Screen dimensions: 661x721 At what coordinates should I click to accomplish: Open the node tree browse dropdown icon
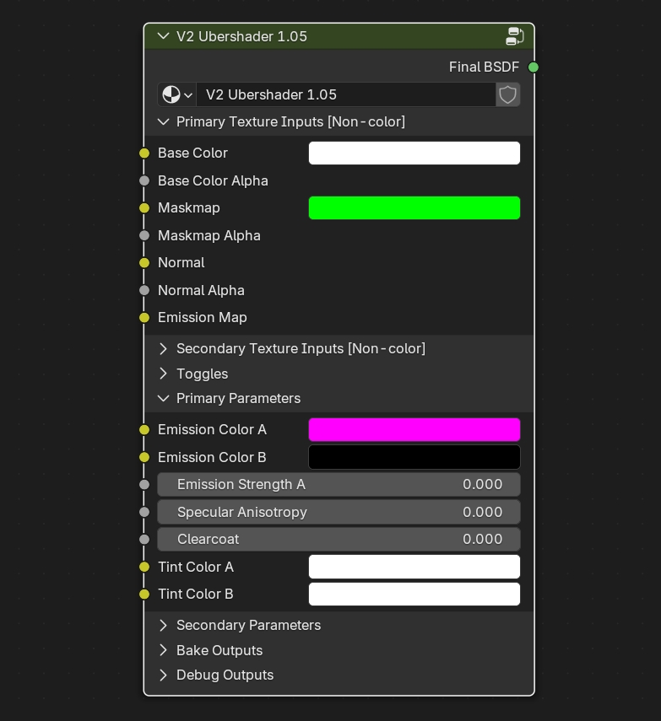177,94
